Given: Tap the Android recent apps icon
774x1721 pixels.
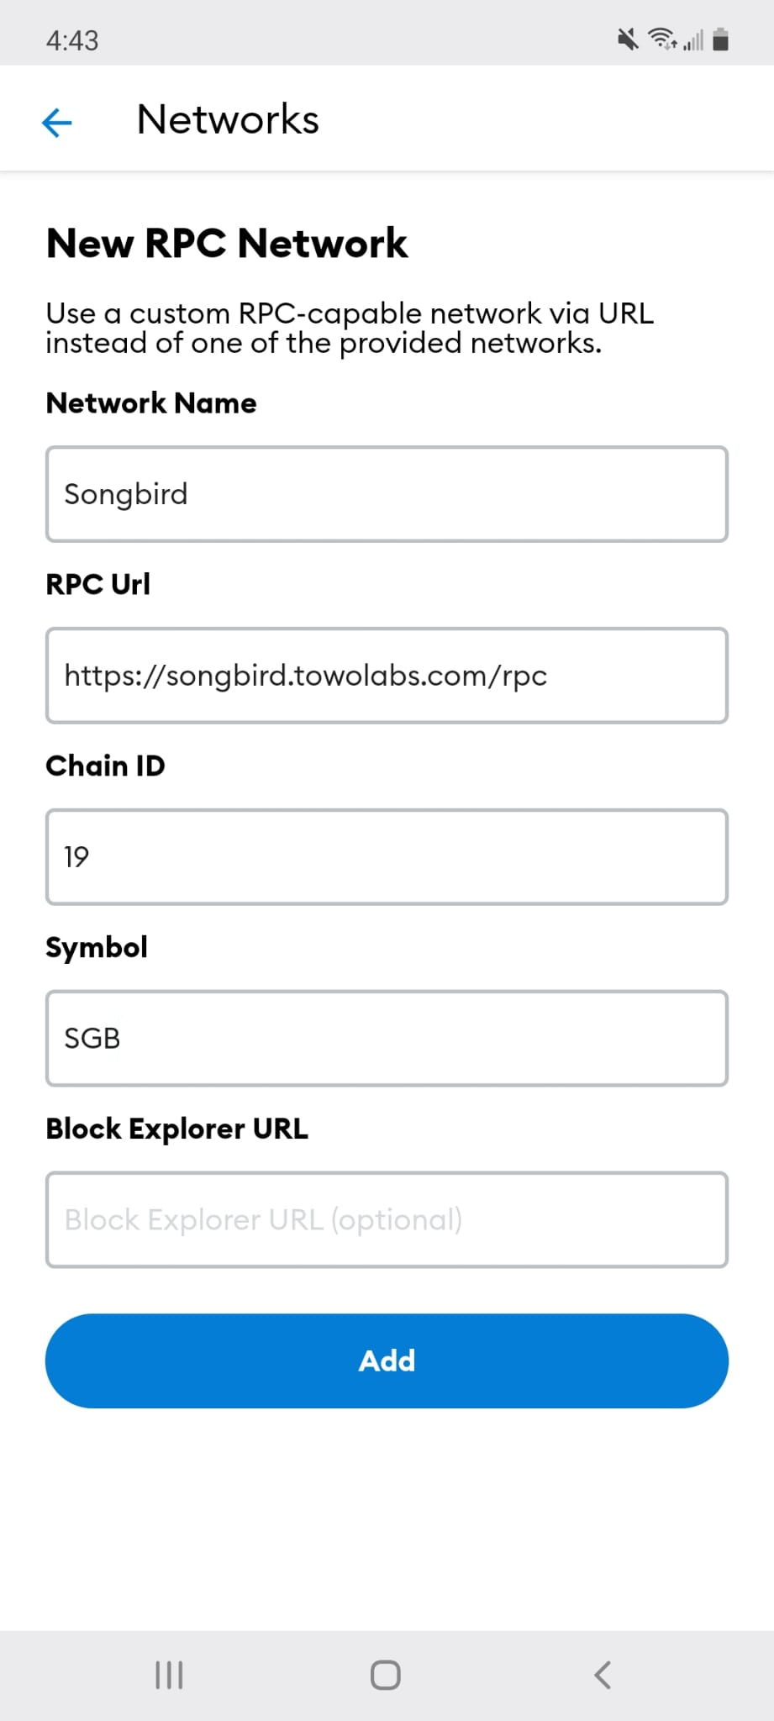Looking at the screenshot, I should (169, 1675).
